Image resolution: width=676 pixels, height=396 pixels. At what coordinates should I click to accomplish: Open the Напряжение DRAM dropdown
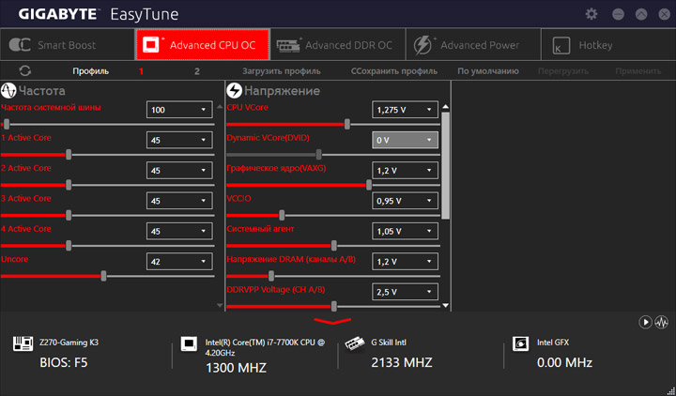(405, 261)
